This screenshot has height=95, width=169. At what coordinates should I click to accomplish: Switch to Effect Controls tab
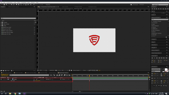(x=13, y=7)
